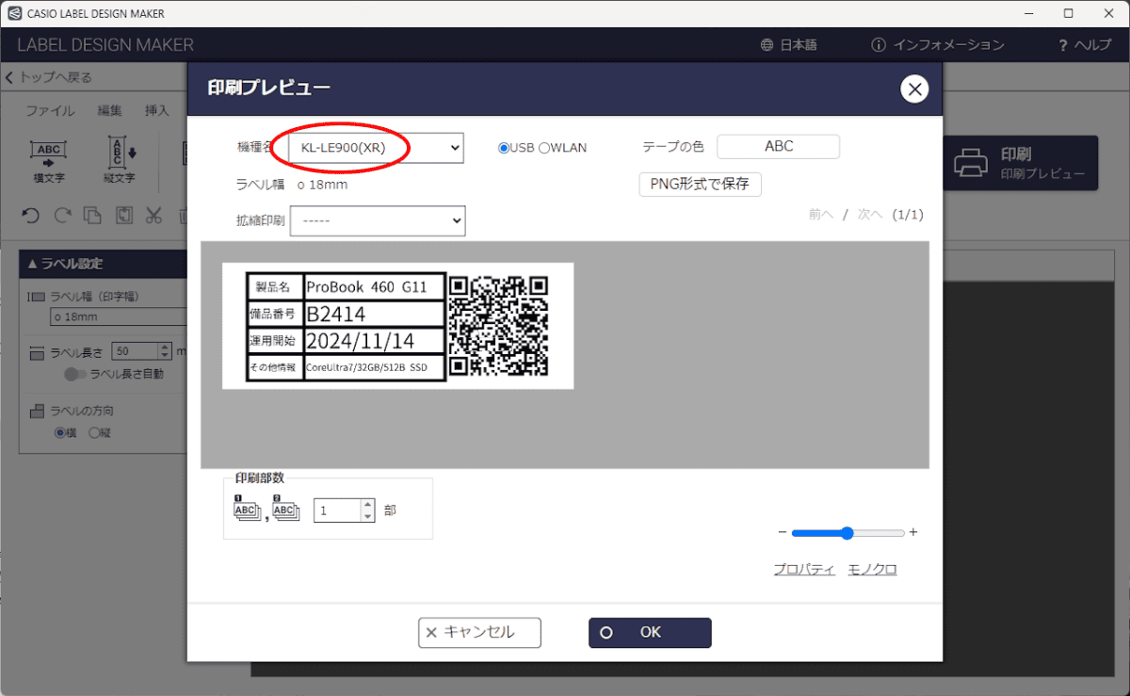
Task: Click the collated copies icon in 印刷部数
Action: point(245,509)
